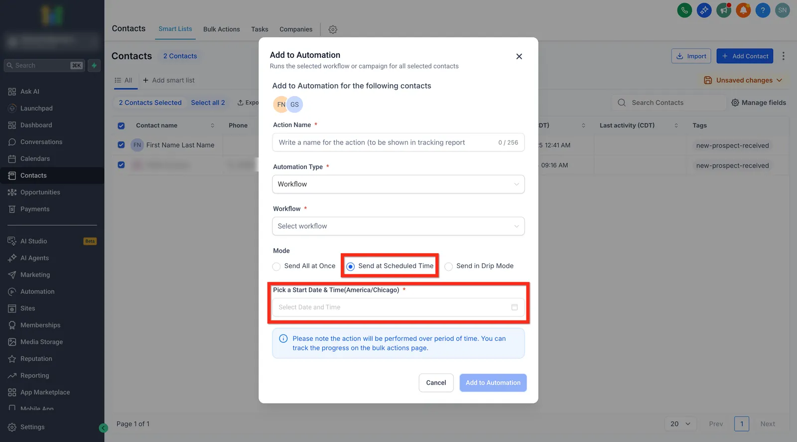This screenshot has height=442, width=797.
Task: Click the Action Name input field
Action: point(398,143)
